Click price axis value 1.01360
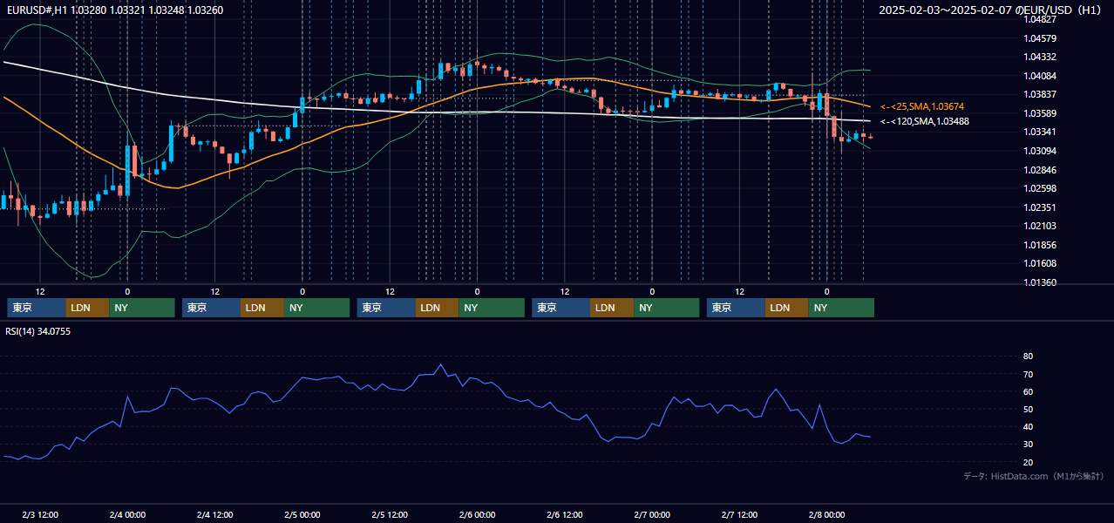This screenshot has width=1114, height=523. 1040,282
